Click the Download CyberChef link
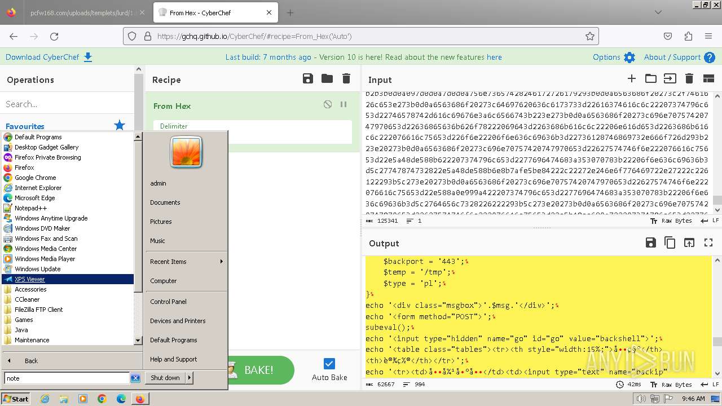 coord(49,57)
